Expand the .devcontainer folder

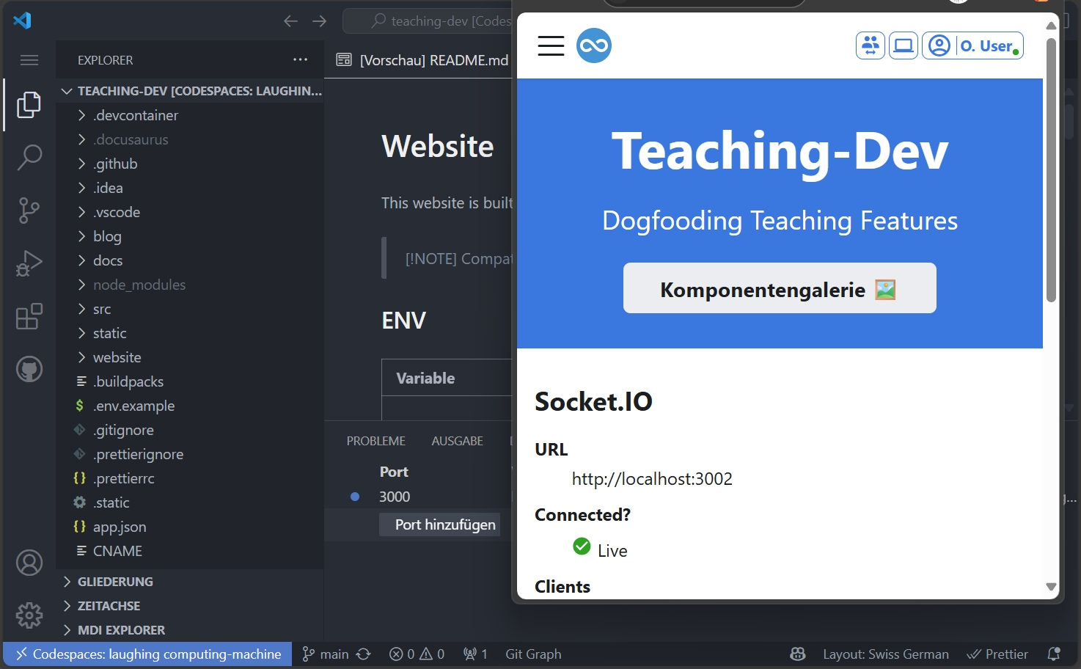pyautogui.click(x=136, y=115)
